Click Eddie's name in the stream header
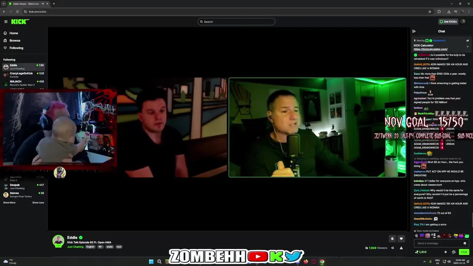 click(x=72, y=238)
